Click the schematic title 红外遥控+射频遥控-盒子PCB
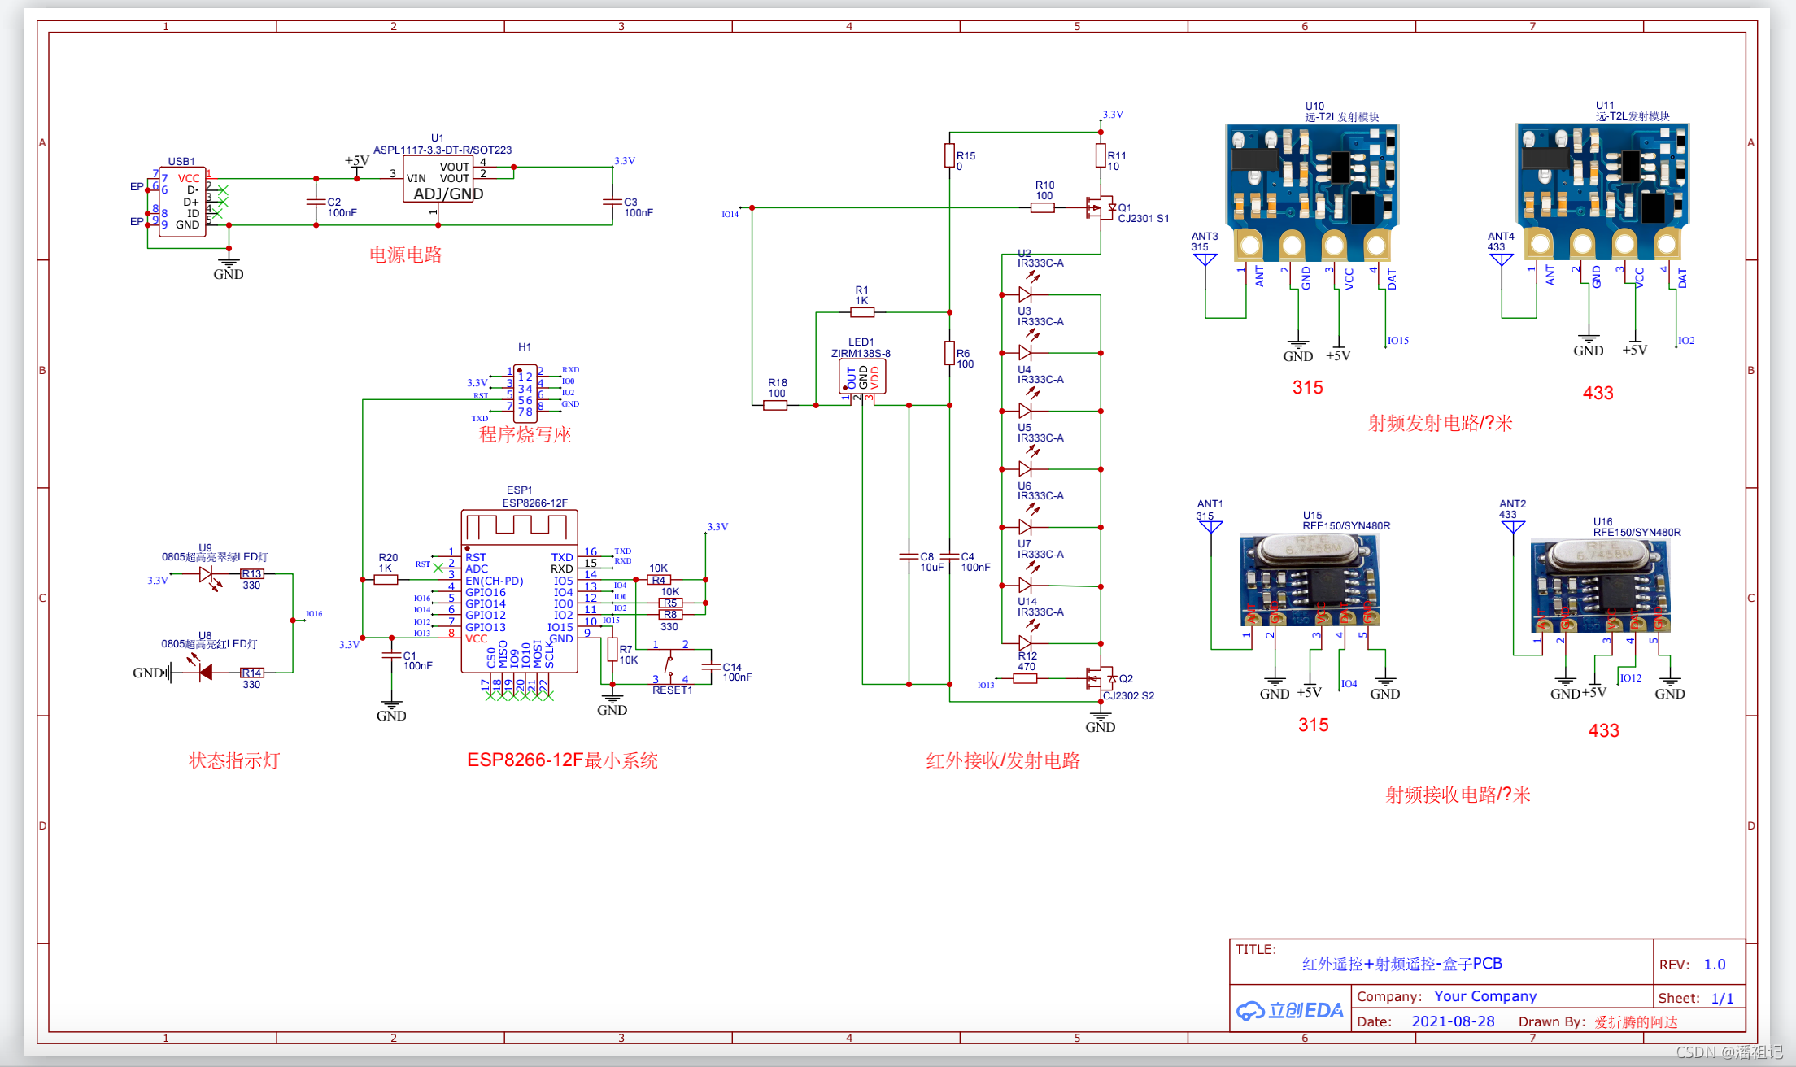This screenshot has width=1796, height=1067. [1401, 964]
